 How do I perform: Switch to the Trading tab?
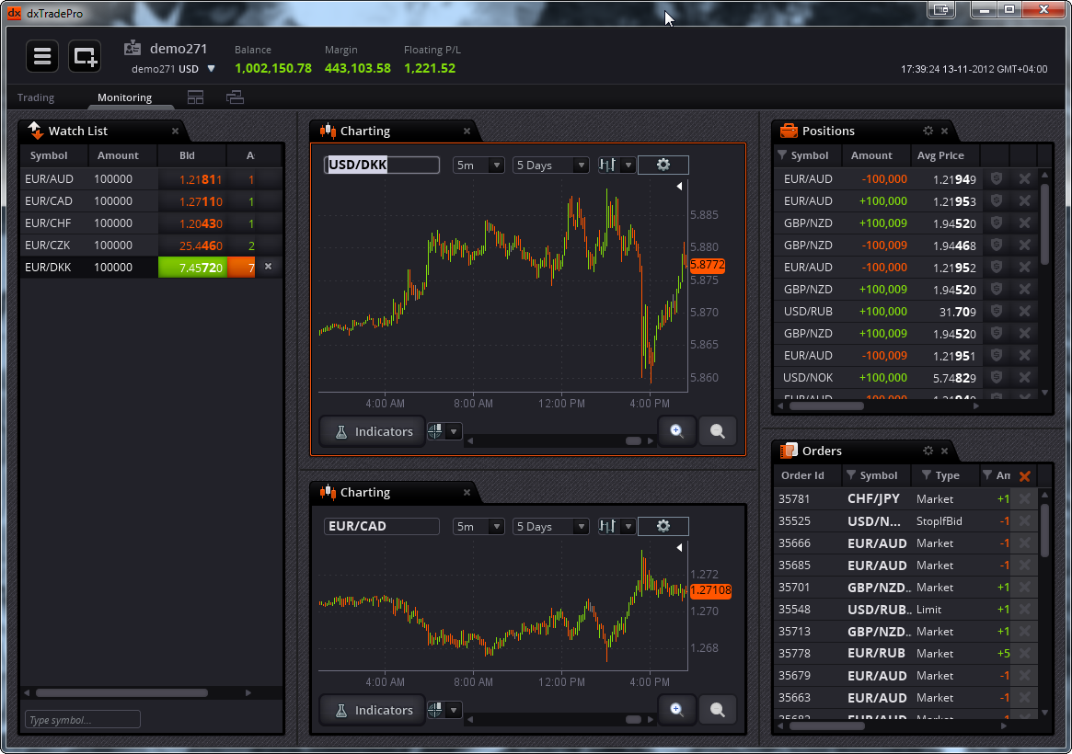coord(36,97)
